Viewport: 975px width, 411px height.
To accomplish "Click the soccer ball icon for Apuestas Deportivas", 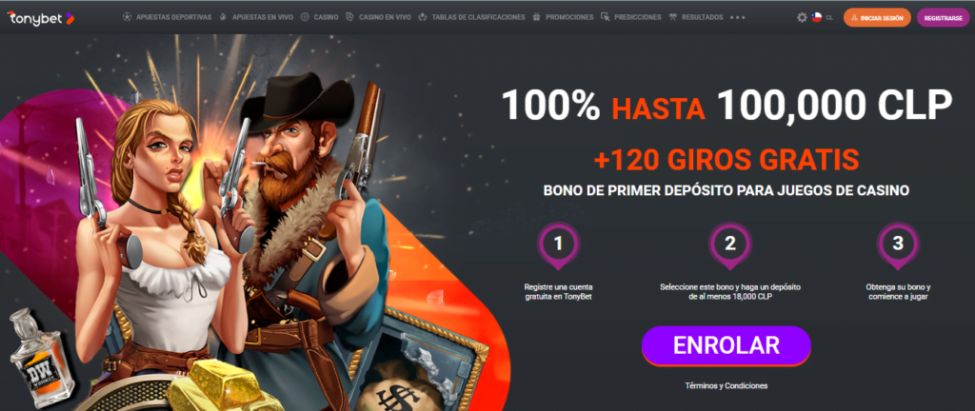I will (x=128, y=17).
